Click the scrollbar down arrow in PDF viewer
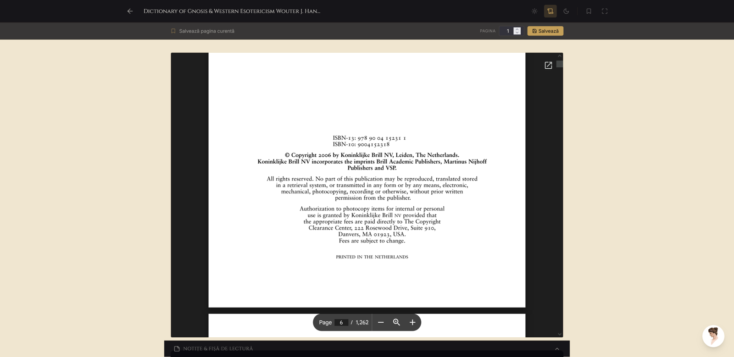This screenshot has height=357, width=734. [560, 334]
